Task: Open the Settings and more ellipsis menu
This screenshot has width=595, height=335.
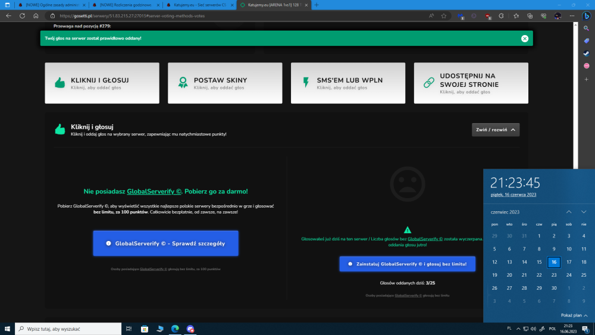Action: (x=572, y=16)
